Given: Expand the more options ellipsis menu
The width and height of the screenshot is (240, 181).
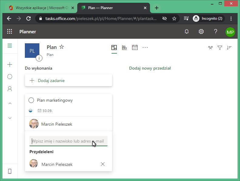Looking at the screenshot, I should pyautogui.click(x=145, y=48).
